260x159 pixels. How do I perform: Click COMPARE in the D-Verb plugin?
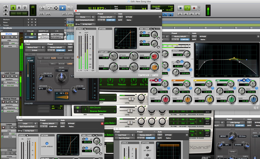(60, 50)
